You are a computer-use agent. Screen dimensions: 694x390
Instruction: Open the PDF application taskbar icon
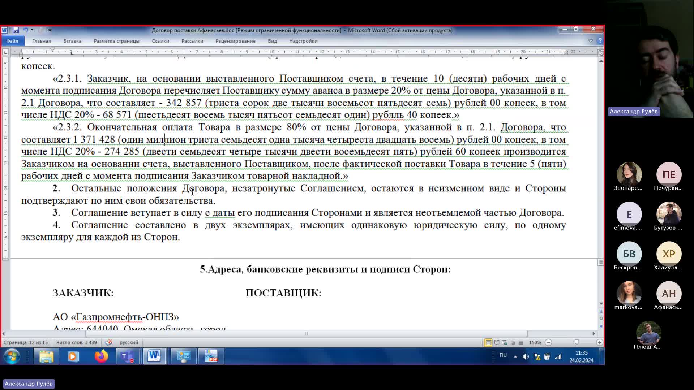211,357
